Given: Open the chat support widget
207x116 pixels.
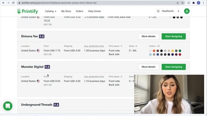Looking at the screenshot, I should pyautogui.click(x=8, y=106).
